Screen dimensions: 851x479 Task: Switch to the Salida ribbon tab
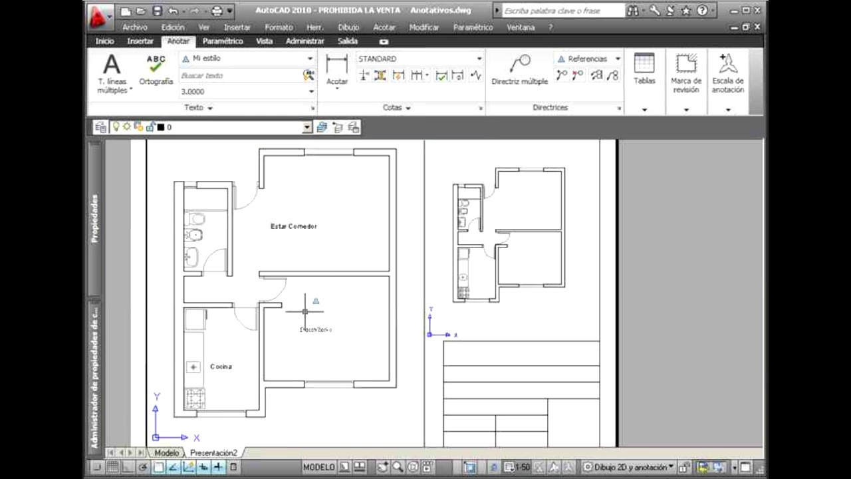348,41
